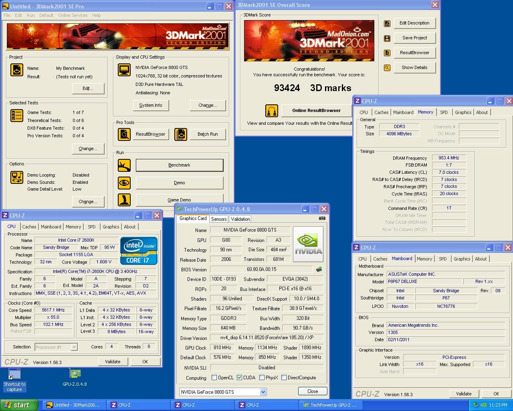Click the Selected Tests checklist icon
The height and width of the screenshot is (411, 513).
[16, 116]
